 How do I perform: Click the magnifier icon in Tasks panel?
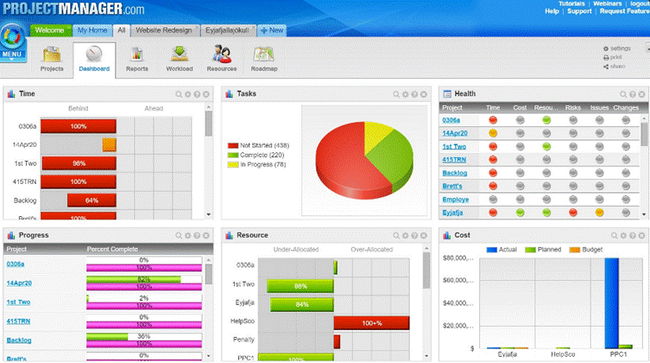point(396,94)
